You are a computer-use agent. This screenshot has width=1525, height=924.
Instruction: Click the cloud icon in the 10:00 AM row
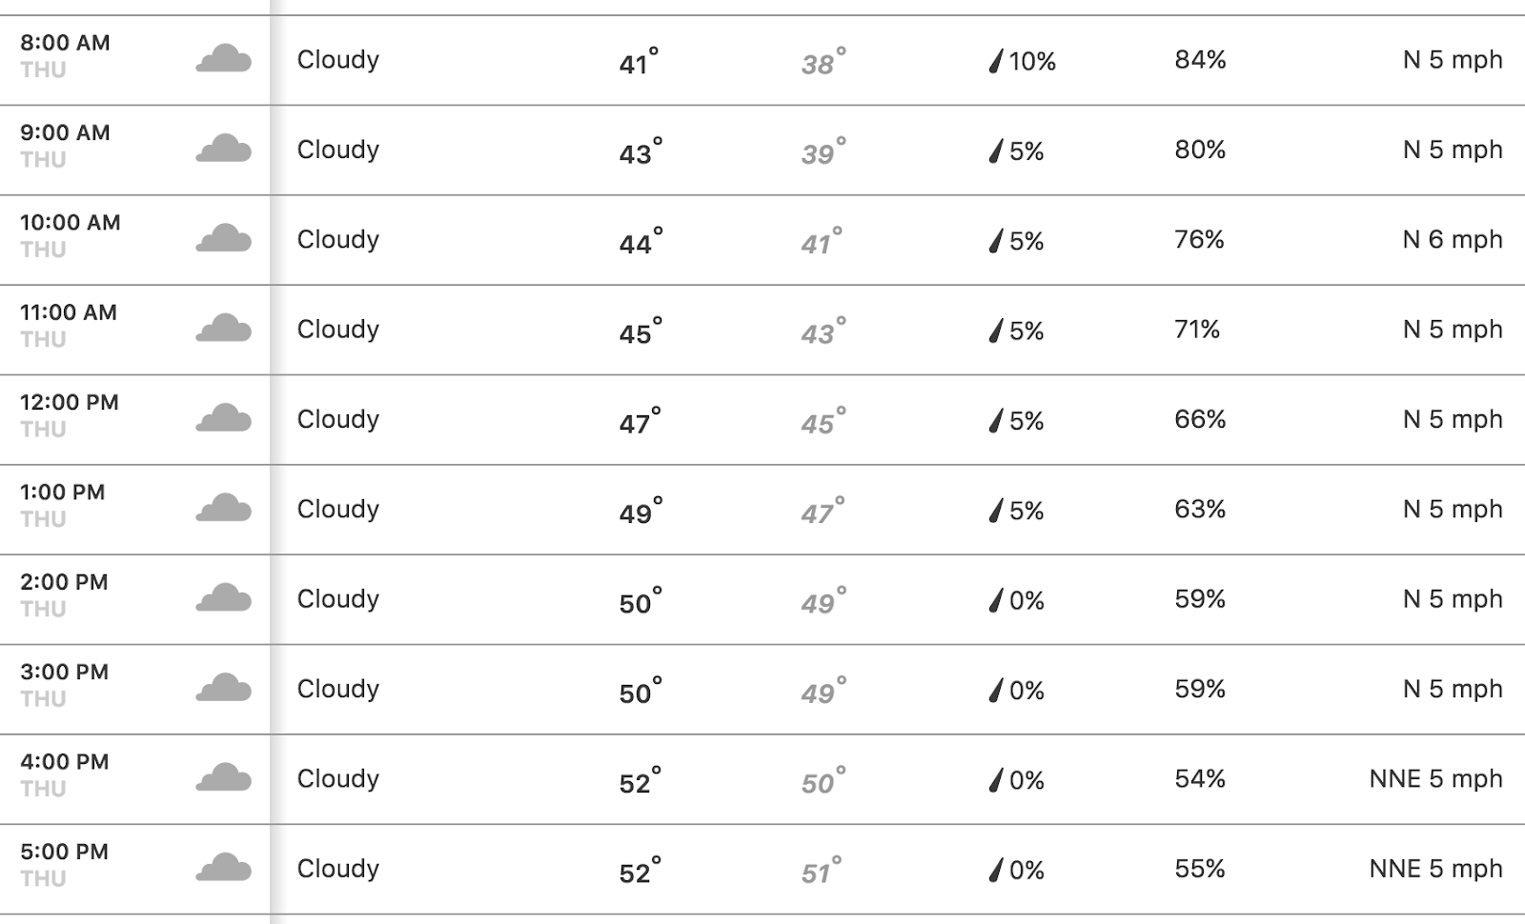pyautogui.click(x=223, y=238)
